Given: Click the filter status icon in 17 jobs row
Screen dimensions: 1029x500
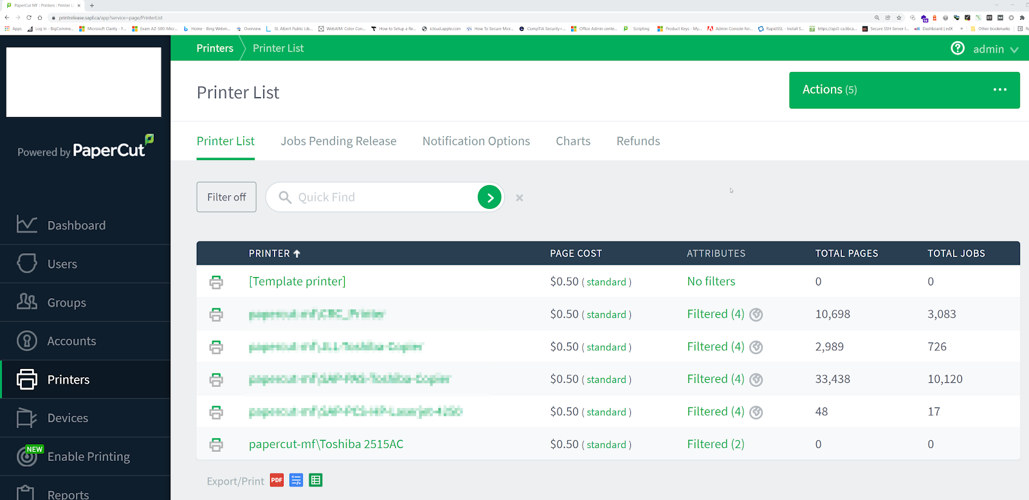Looking at the screenshot, I should (756, 413).
